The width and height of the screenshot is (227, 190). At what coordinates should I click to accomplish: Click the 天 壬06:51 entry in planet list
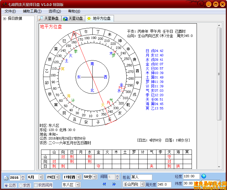point(154,99)
